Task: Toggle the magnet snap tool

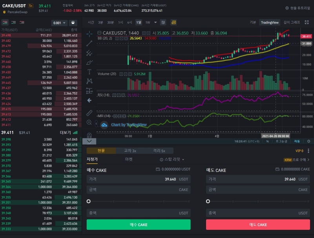Action: pyautogui.click(x=89, y=135)
